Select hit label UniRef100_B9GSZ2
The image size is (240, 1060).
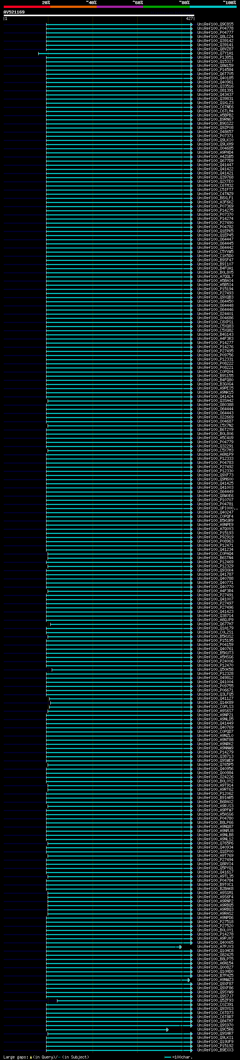(x=215, y=123)
